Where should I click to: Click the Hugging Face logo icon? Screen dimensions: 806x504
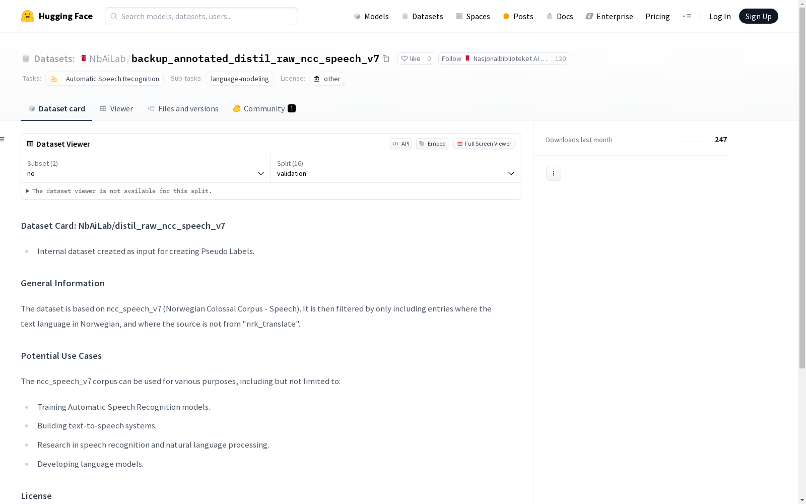pos(28,16)
